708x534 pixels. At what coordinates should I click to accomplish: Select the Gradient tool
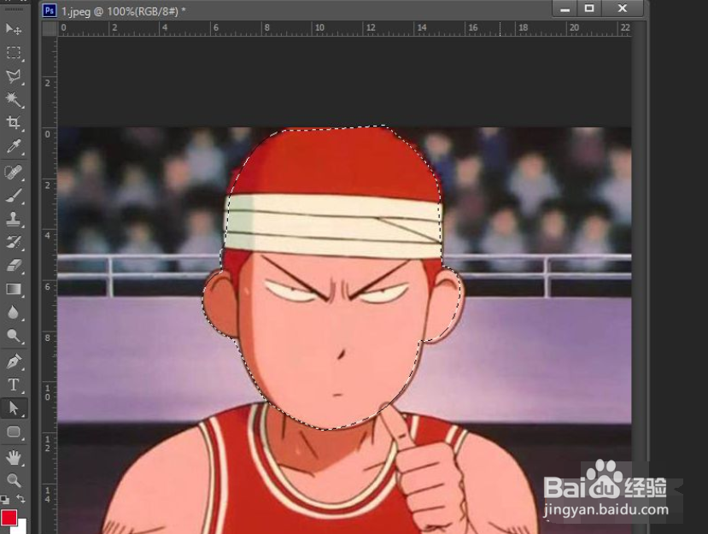tap(14, 289)
